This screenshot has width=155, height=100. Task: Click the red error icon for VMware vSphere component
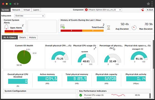86,10
